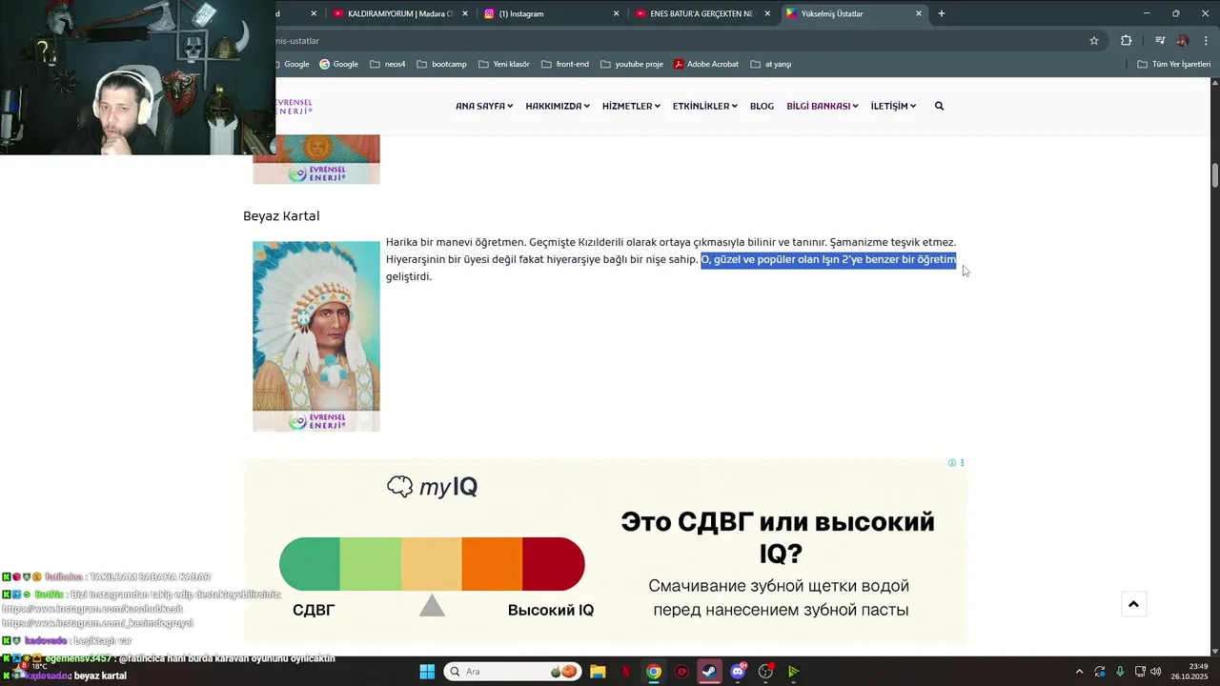
Task: Open the front-end bookmark folder
Action: pos(564,64)
